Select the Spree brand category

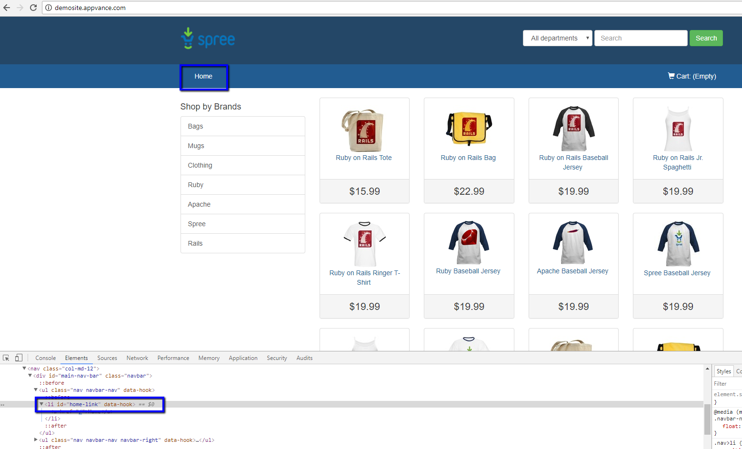pyautogui.click(x=243, y=224)
